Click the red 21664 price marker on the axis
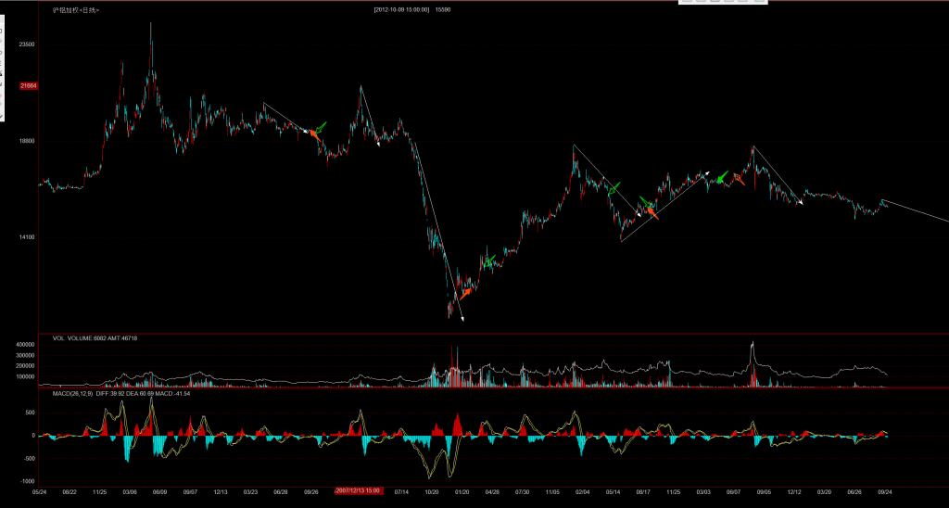Screen dimensions: 949x508 point(27,86)
